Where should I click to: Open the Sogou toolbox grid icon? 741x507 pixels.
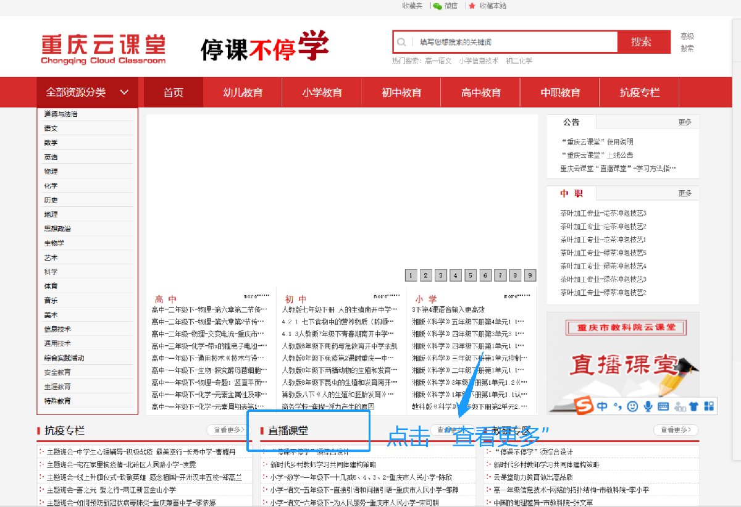coord(708,406)
